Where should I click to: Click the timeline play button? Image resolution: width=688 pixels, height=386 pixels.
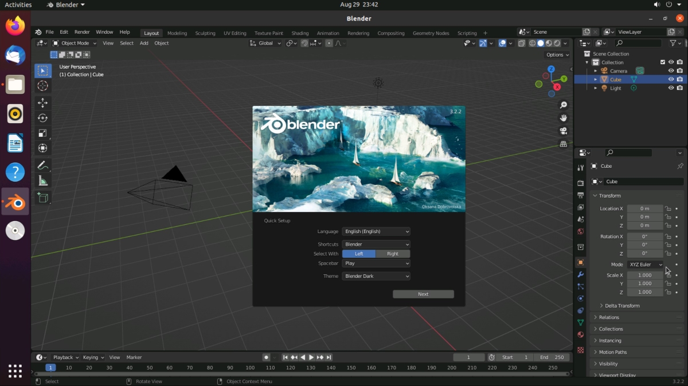point(311,357)
